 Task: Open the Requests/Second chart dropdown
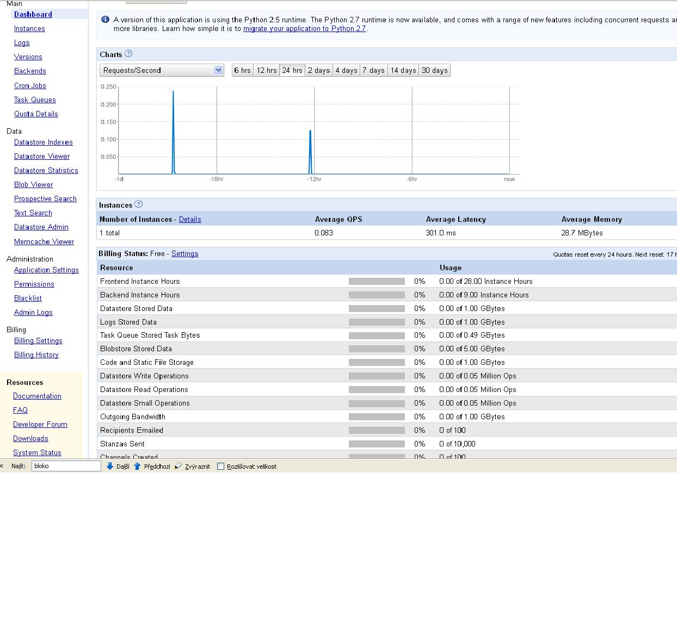pos(162,70)
